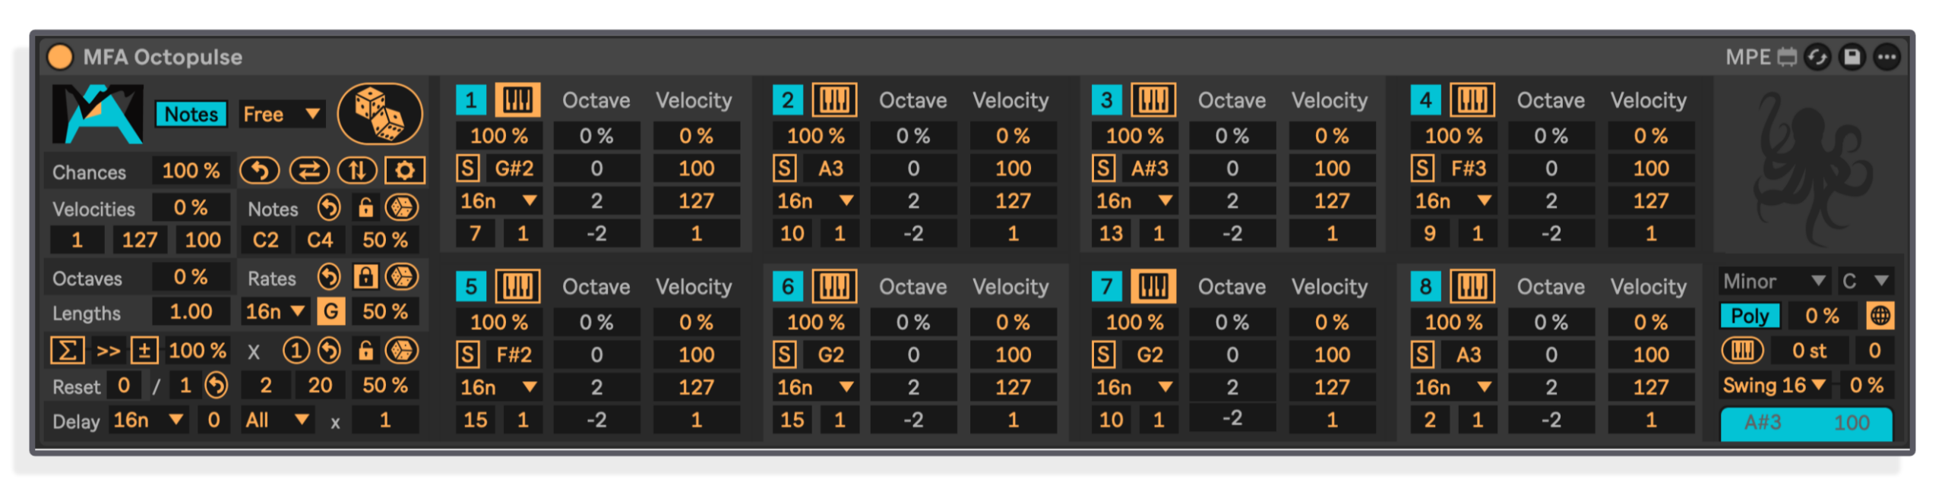This screenshot has height=485, width=1945.
Task: Click the globe icon next to Poly
Action: (x=1880, y=316)
